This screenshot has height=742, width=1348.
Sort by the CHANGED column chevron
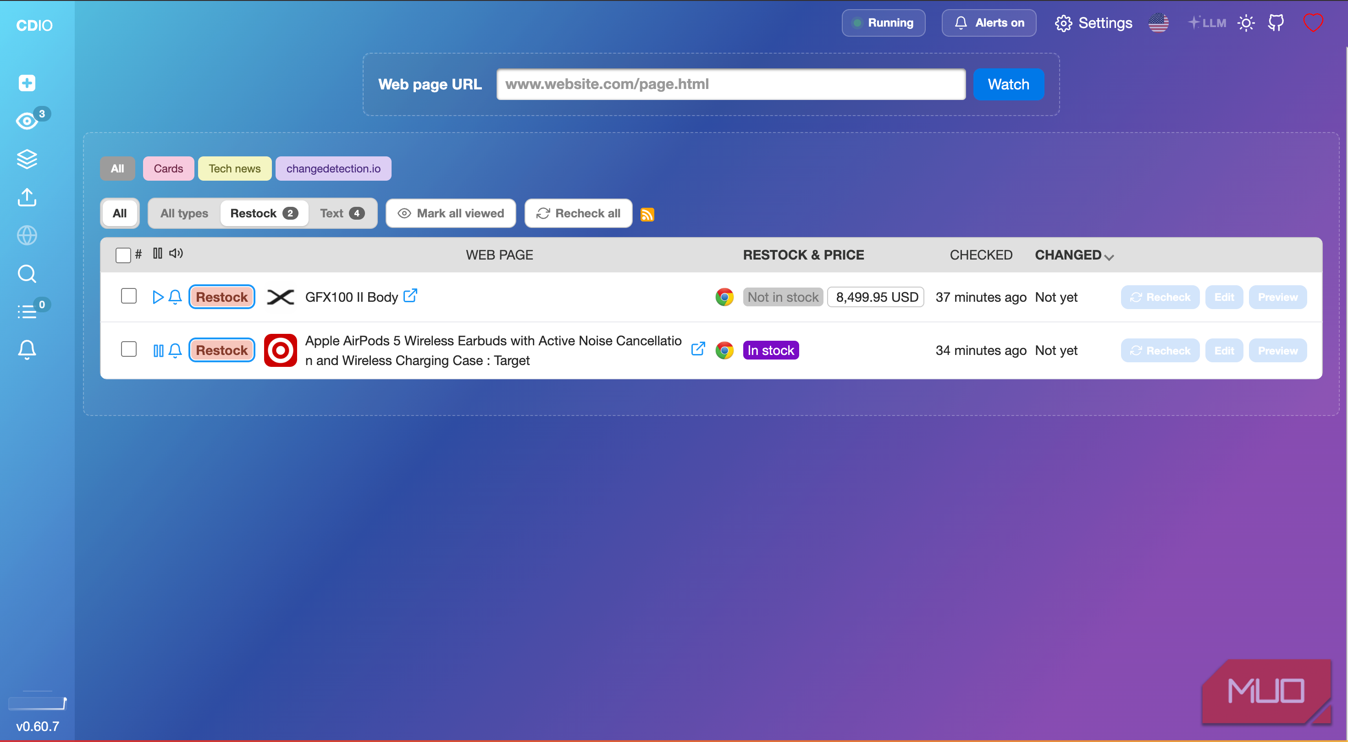(x=1109, y=256)
